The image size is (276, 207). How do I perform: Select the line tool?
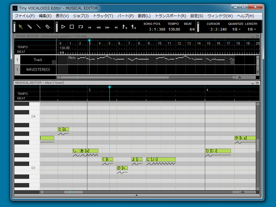point(38,27)
